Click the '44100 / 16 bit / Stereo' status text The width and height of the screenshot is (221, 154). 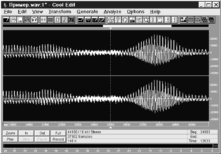84,132
